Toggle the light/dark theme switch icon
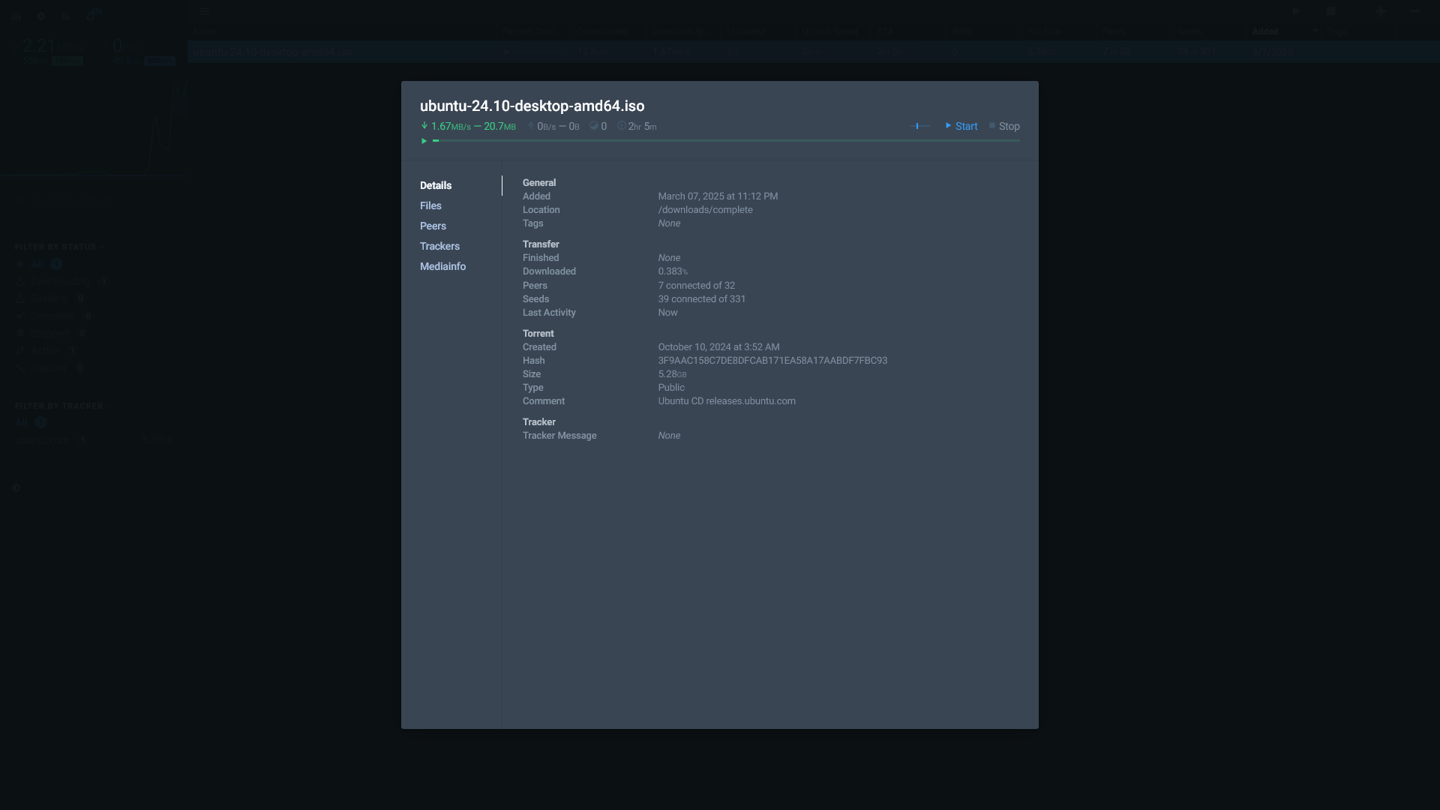The width and height of the screenshot is (1440, 810). pyautogui.click(x=16, y=487)
